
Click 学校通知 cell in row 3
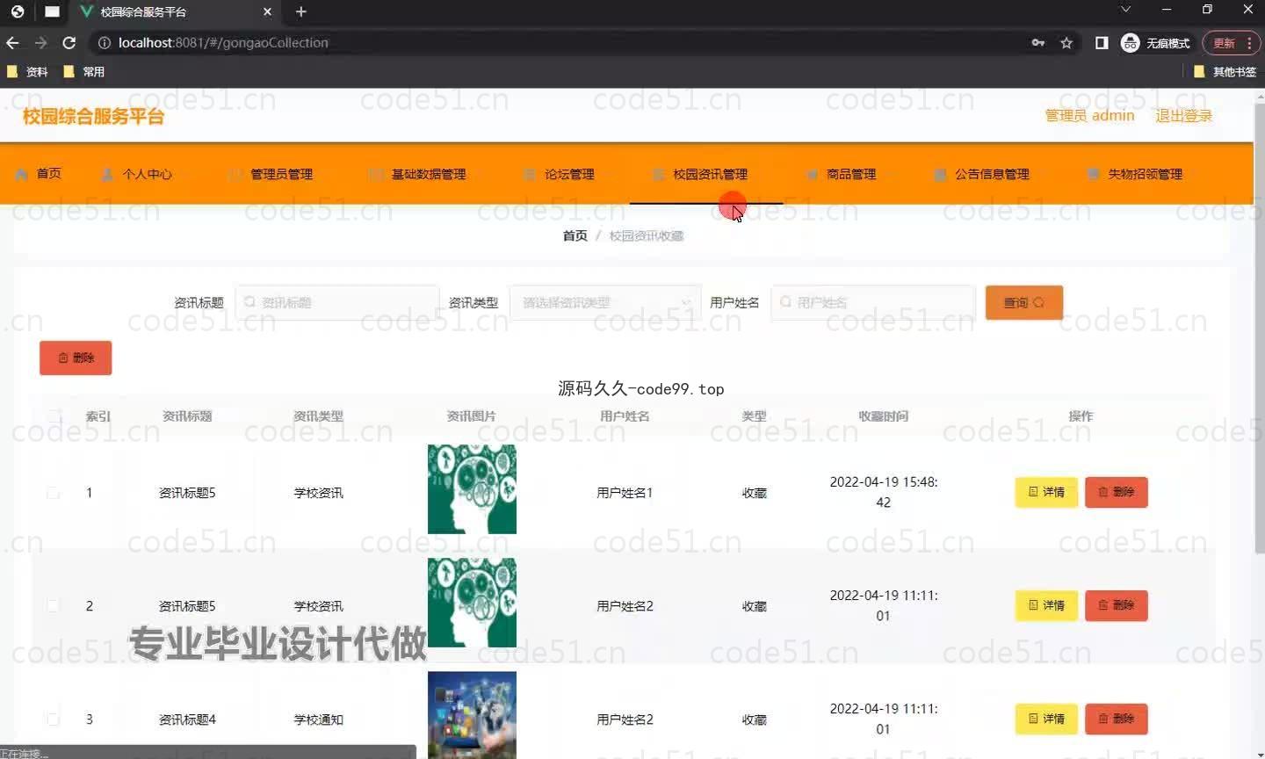[318, 719]
